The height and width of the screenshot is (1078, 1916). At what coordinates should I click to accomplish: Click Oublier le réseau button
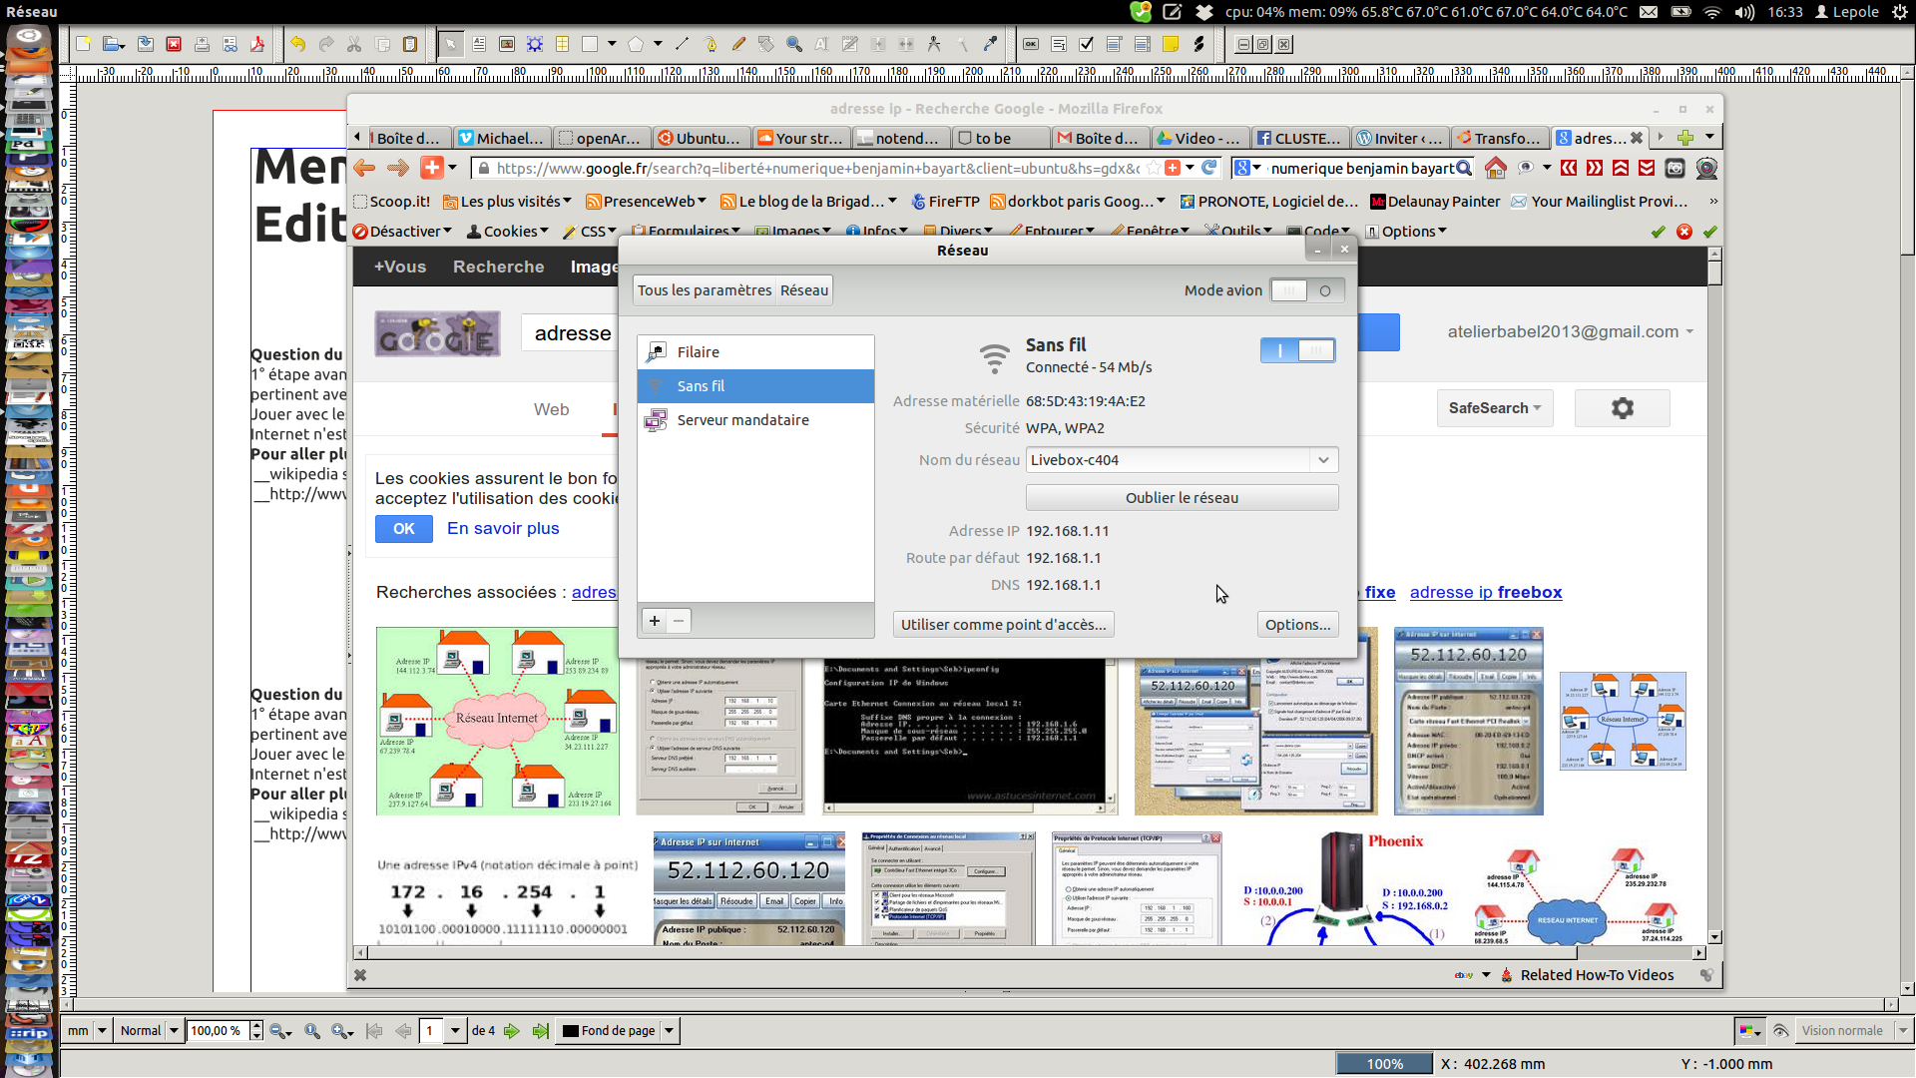[1182, 498]
